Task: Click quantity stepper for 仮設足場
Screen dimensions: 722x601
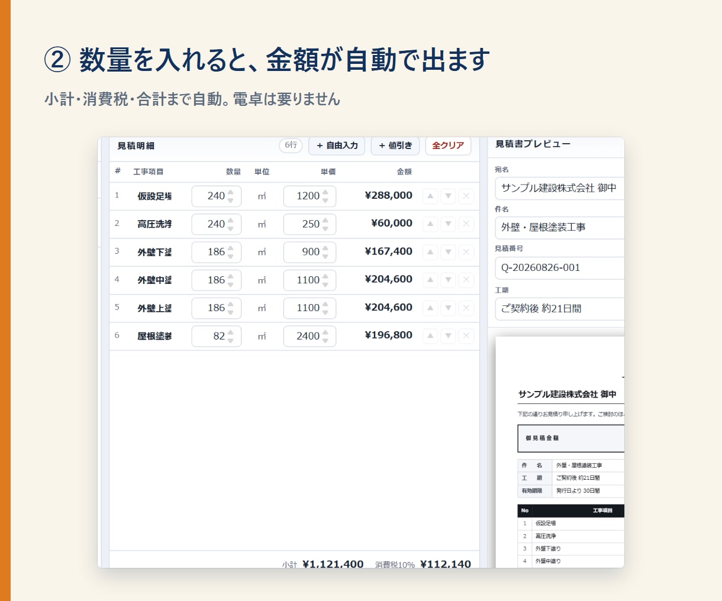Action: pos(231,196)
